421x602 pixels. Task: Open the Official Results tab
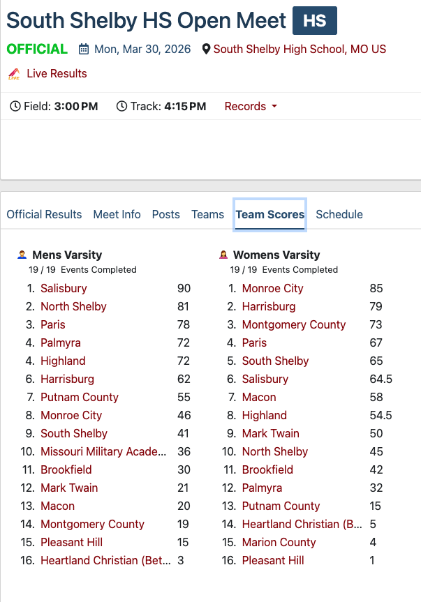pyautogui.click(x=44, y=215)
